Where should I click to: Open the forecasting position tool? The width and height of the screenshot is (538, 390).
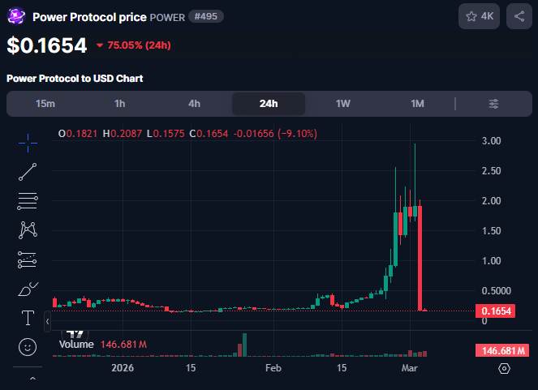pyautogui.click(x=28, y=259)
